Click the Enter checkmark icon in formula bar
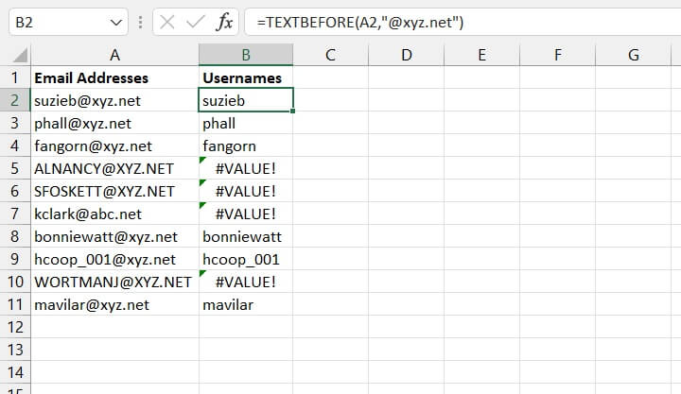 pyautogui.click(x=196, y=23)
